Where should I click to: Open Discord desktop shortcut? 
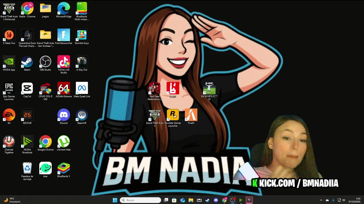tap(64, 117)
